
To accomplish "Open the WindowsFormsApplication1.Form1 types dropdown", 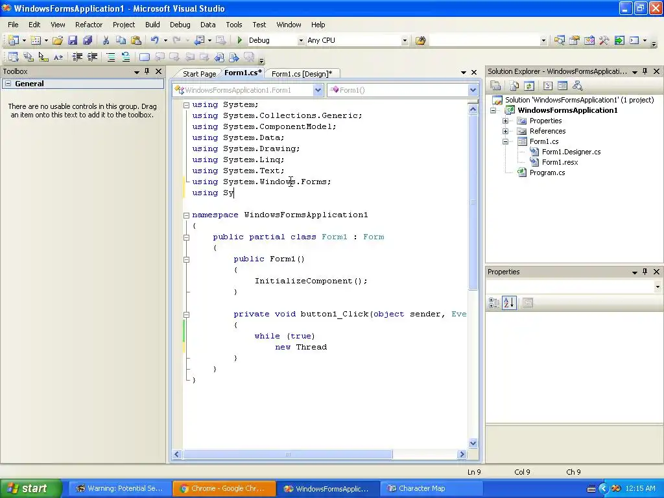I will 318,89.
